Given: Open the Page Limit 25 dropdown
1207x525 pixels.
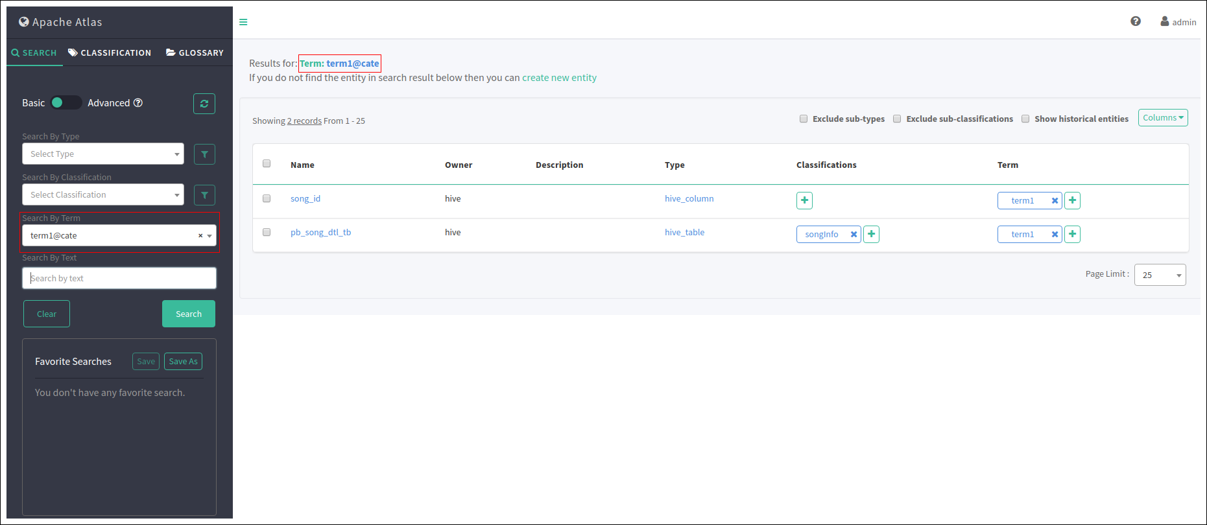Looking at the screenshot, I should [1160, 275].
